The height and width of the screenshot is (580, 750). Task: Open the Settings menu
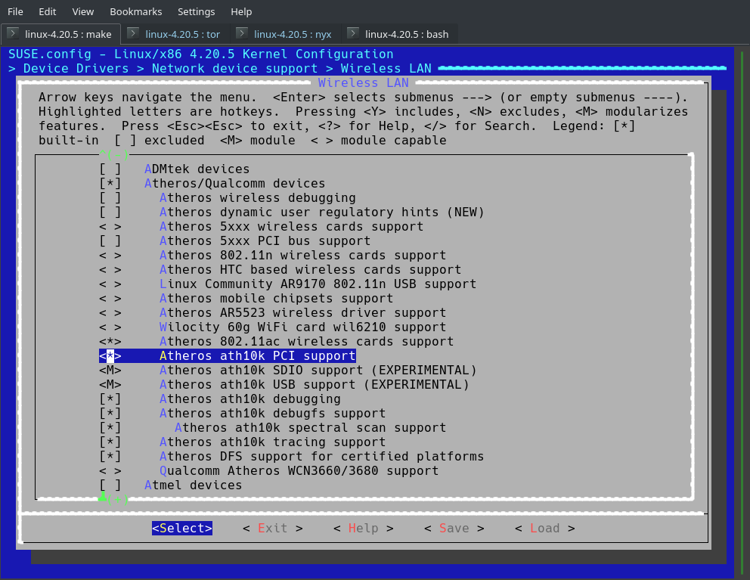pos(196,11)
